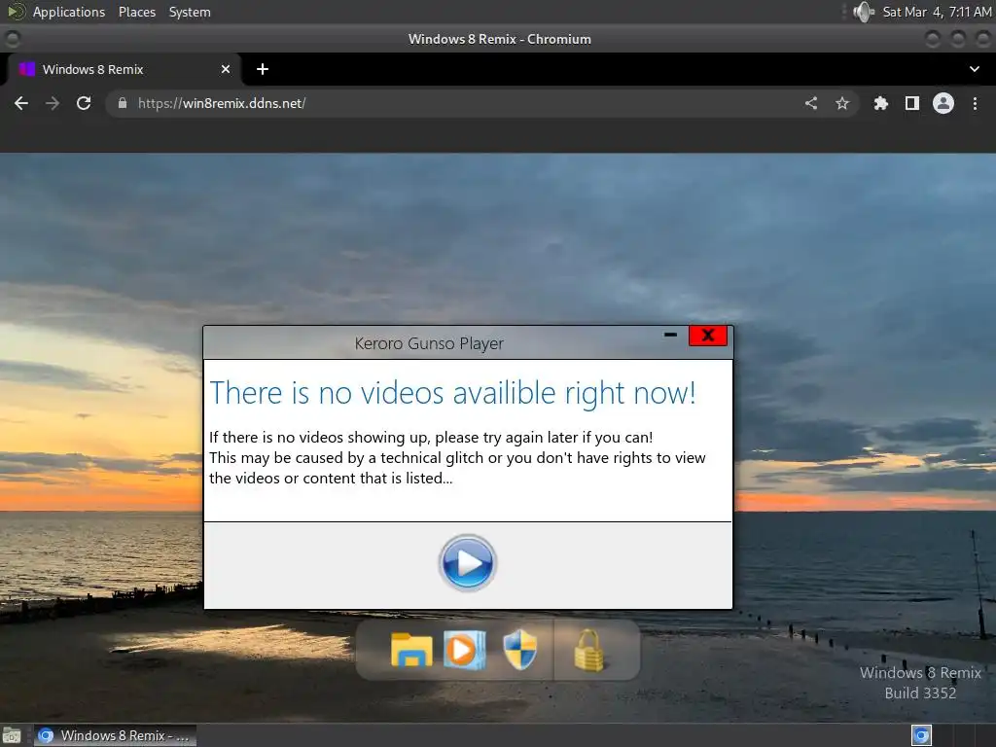Open the user profile avatar

(943, 103)
